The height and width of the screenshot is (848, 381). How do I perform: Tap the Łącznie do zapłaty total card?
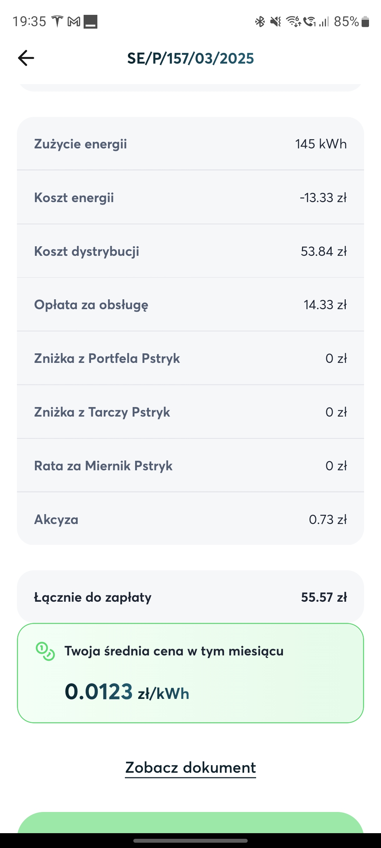point(190,597)
